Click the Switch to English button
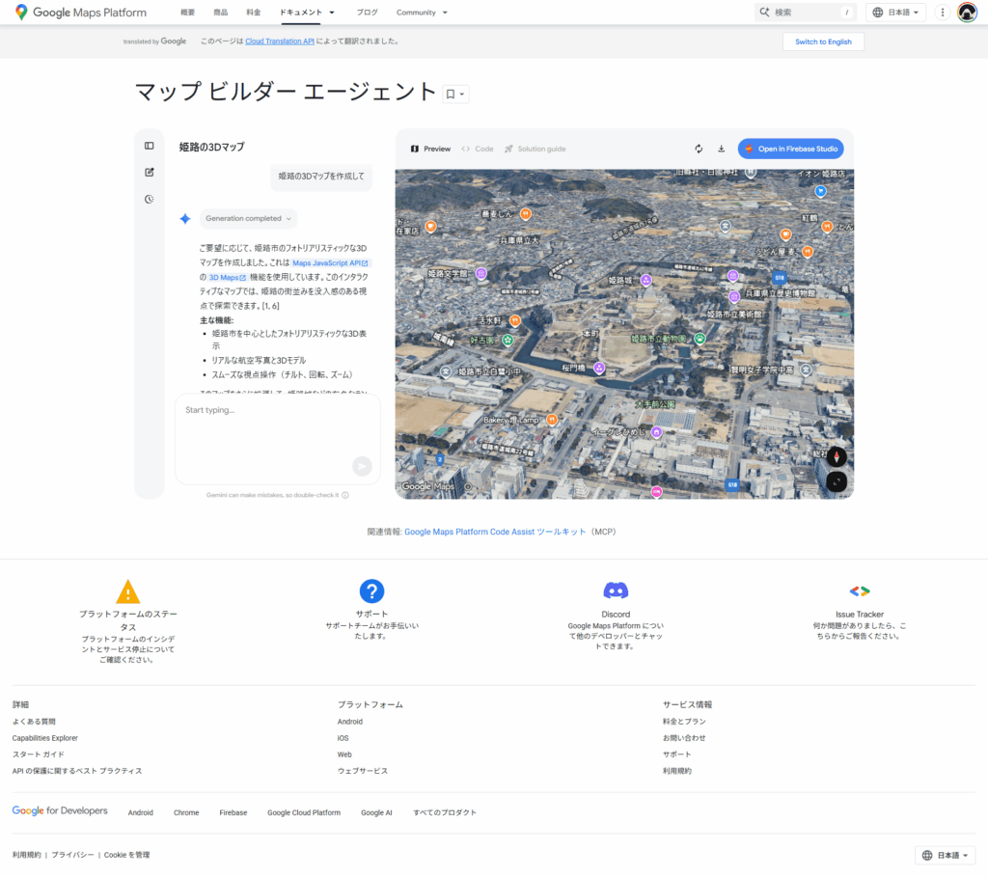 822,41
